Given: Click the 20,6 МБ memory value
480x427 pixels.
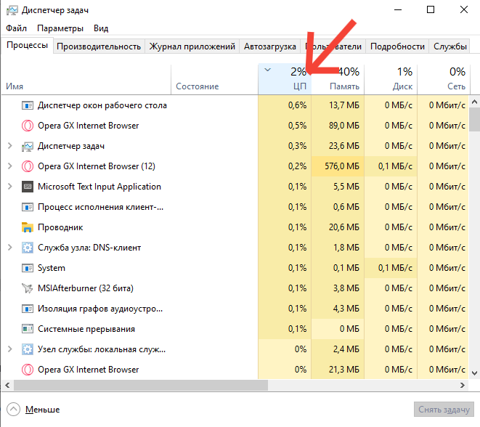Looking at the screenshot, I should coord(343,227).
